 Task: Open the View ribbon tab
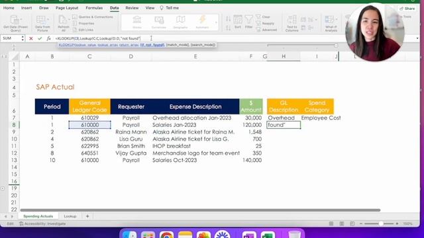pyautogui.click(x=150, y=8)
